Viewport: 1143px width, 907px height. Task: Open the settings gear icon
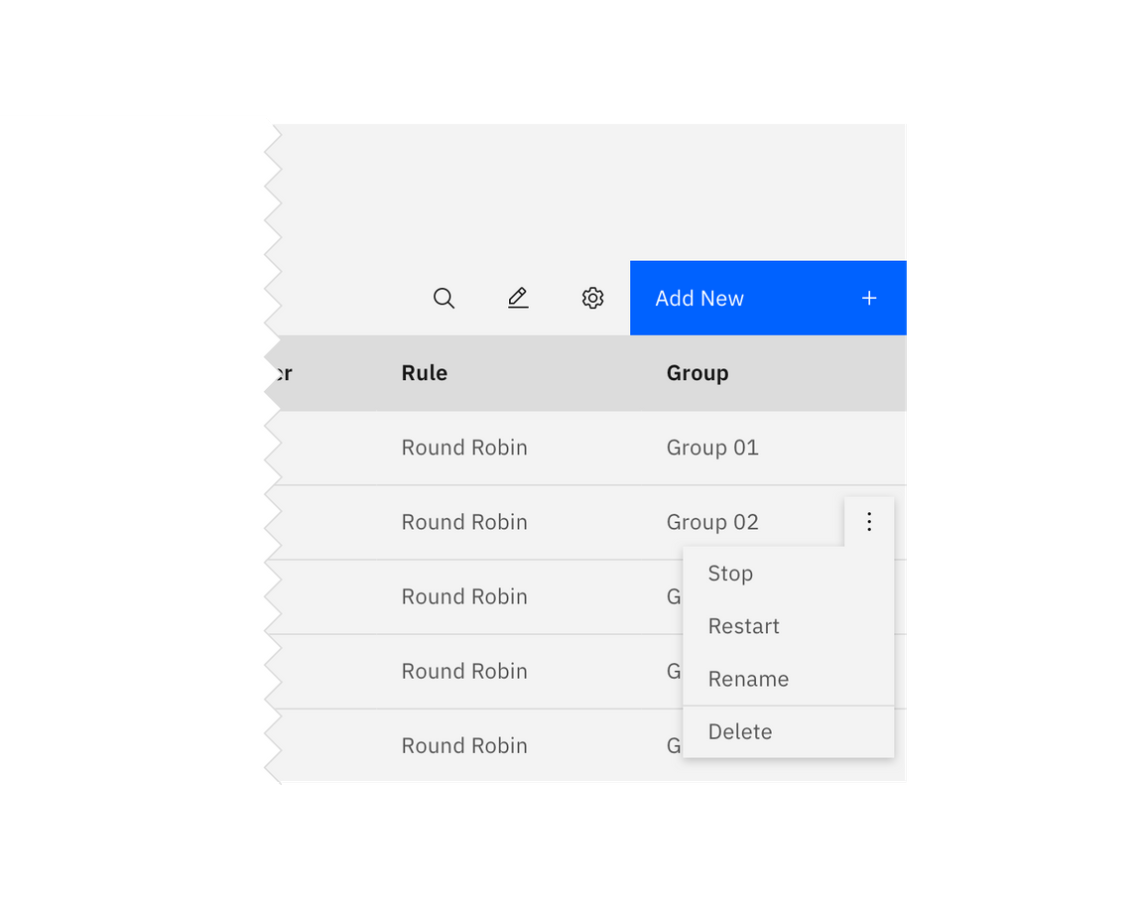click(592, 298)
